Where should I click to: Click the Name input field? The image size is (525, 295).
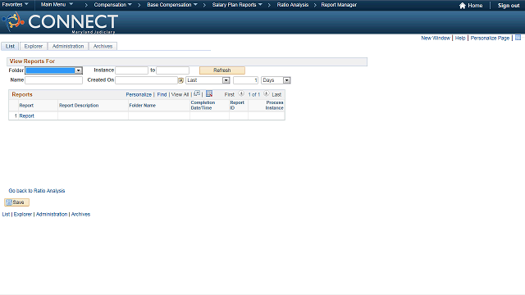53,80
